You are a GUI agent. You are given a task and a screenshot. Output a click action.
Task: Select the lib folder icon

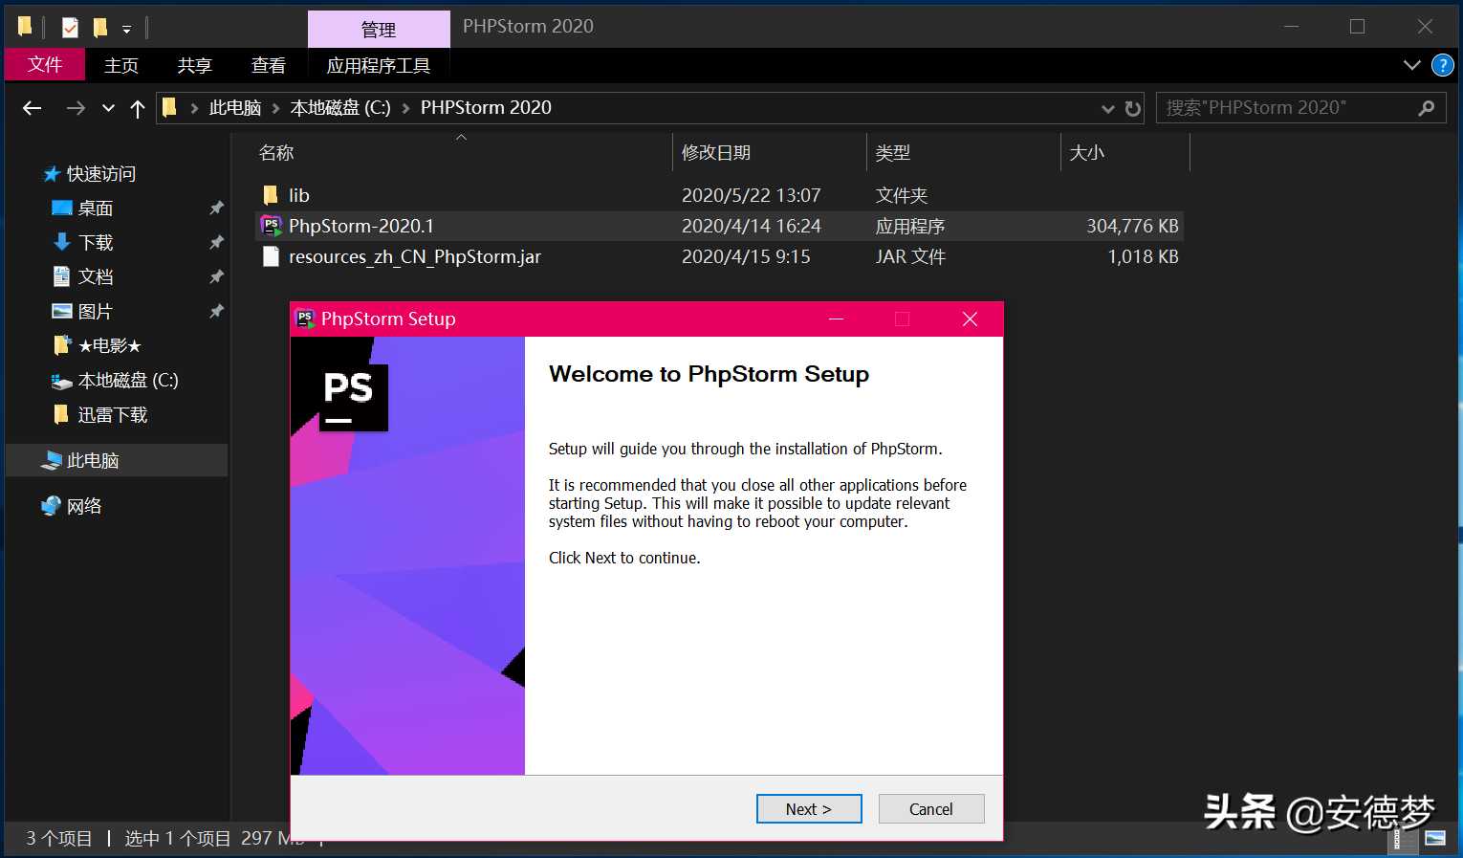tap(271, 195)
